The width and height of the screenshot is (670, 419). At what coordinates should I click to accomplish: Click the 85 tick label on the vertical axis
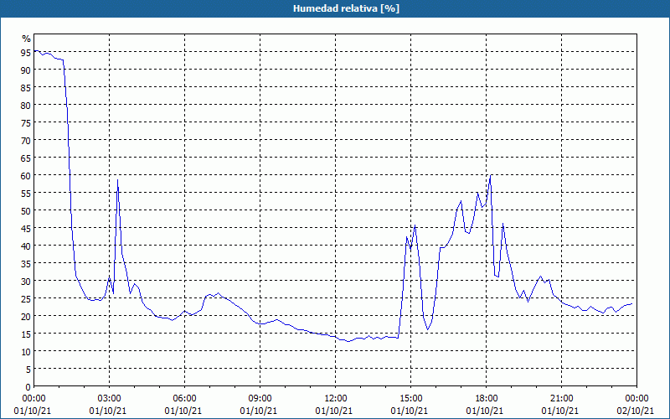[26, 87]
